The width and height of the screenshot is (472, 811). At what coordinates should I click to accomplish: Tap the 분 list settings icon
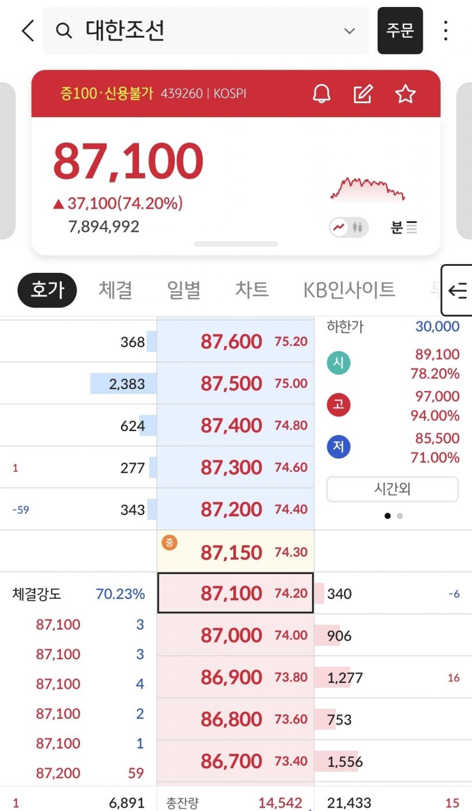[x=404, y=228]
